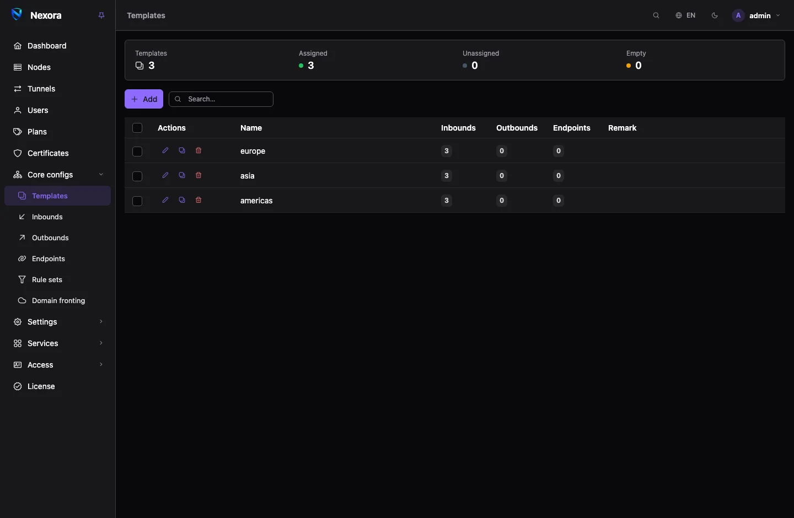Duplicate the europe template
The height and width of the screenshot is (518, 794).
[182, 150]
